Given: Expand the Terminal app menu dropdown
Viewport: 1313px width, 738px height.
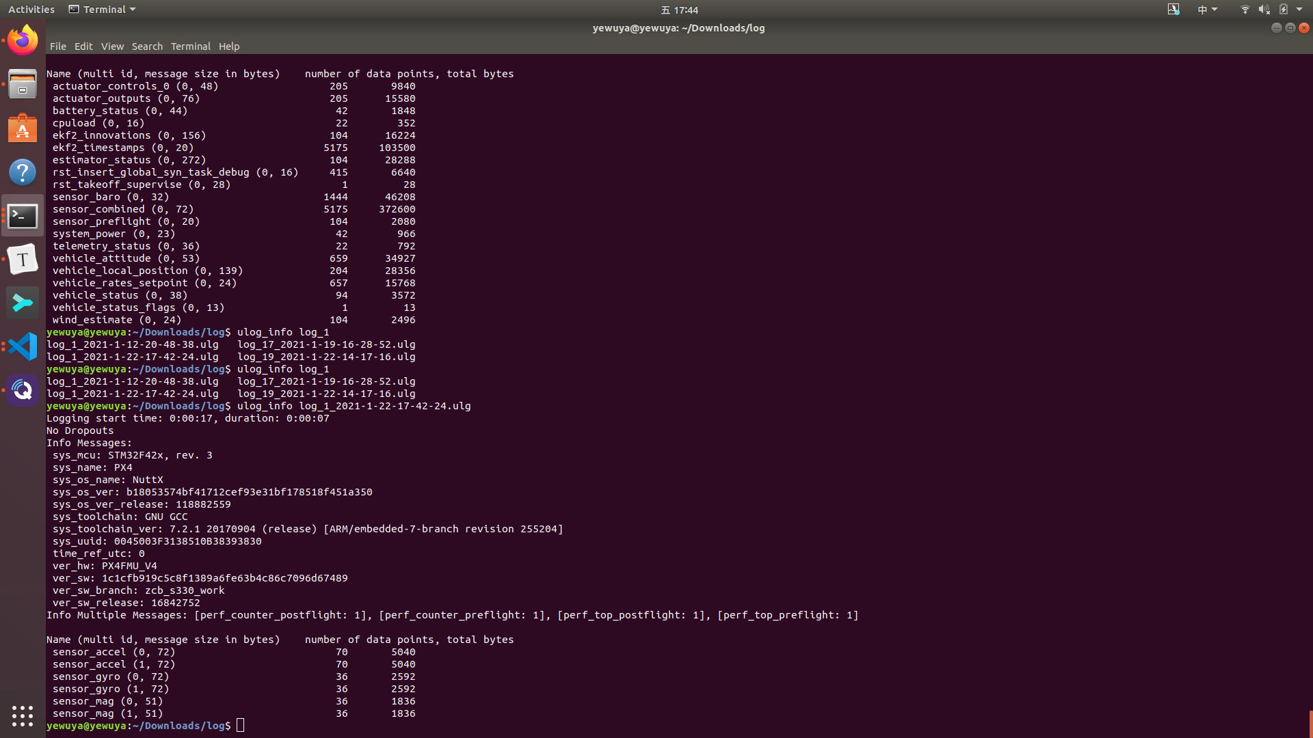Looking at the screenshot, I should coord(103,10).
